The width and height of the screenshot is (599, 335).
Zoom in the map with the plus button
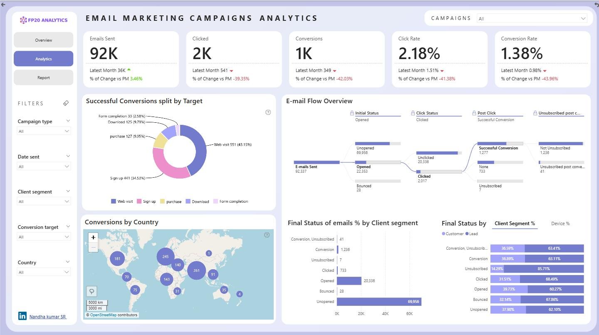tap(93, 238)
